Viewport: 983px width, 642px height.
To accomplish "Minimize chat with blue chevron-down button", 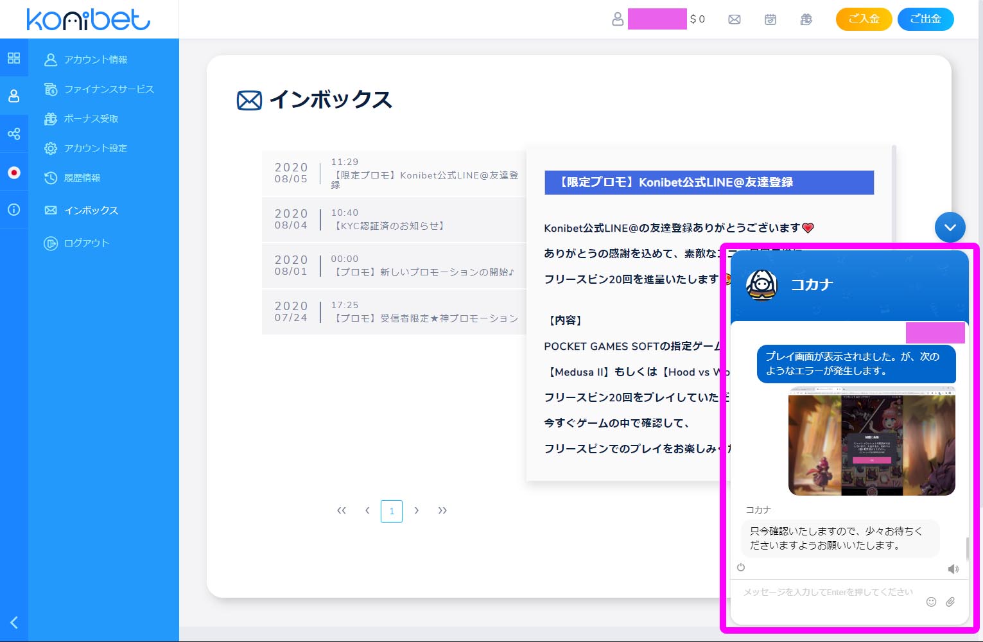I will pyautogui.click(x=950, y=227).
